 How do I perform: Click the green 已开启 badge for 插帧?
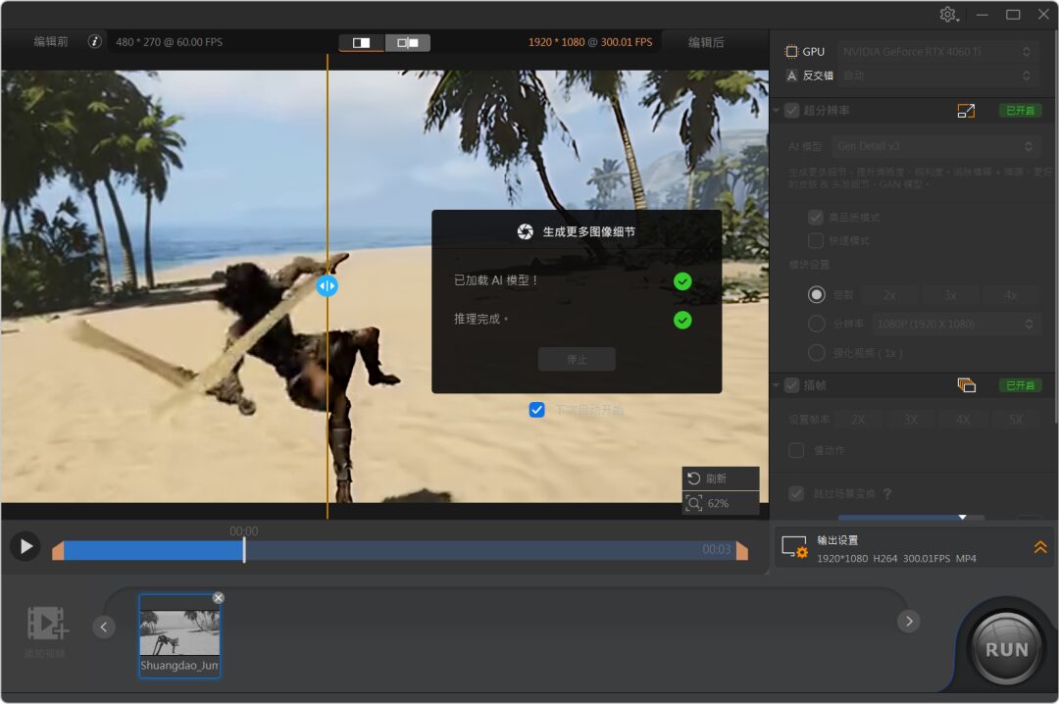(1020, 385)
